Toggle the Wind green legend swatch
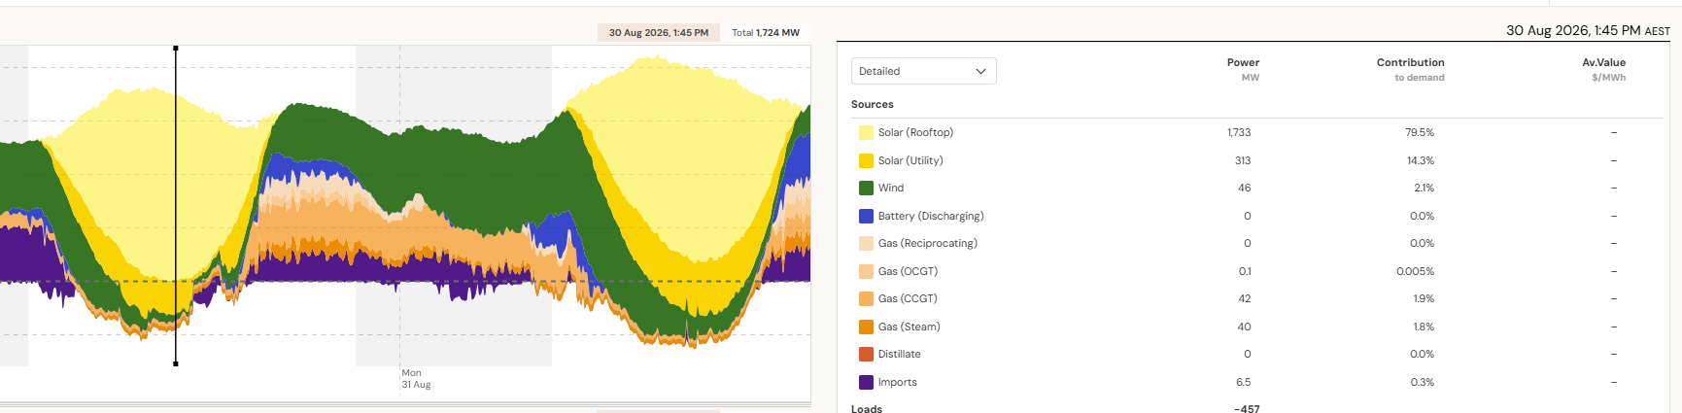Image resolution: width=1682 pixels, height=413 pixels. [866, 188]
